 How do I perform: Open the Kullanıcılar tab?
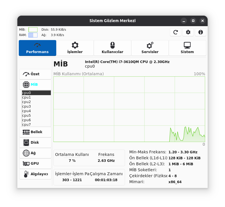point(113,48)
